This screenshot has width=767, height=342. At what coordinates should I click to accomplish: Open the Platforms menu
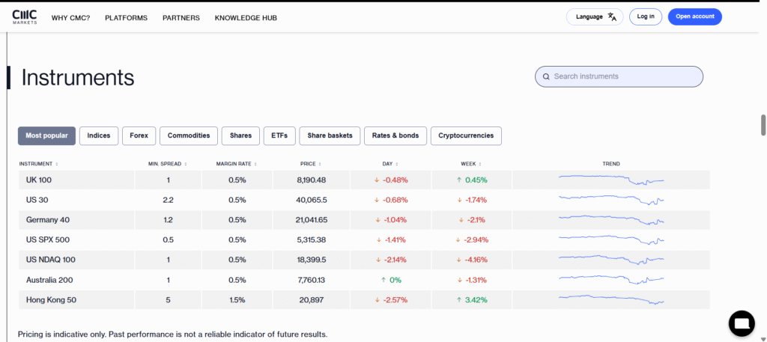pyautogui.click(x=126, y=17)
